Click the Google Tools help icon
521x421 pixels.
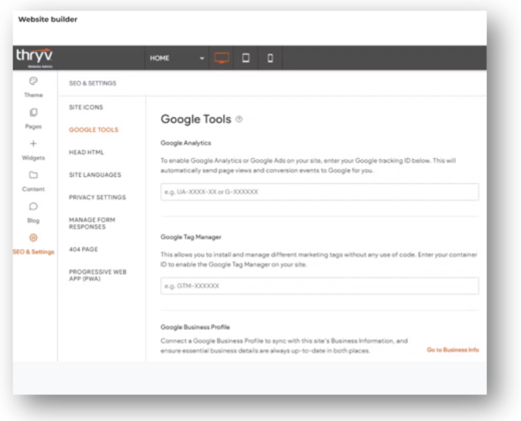click(x=239, y=119)
